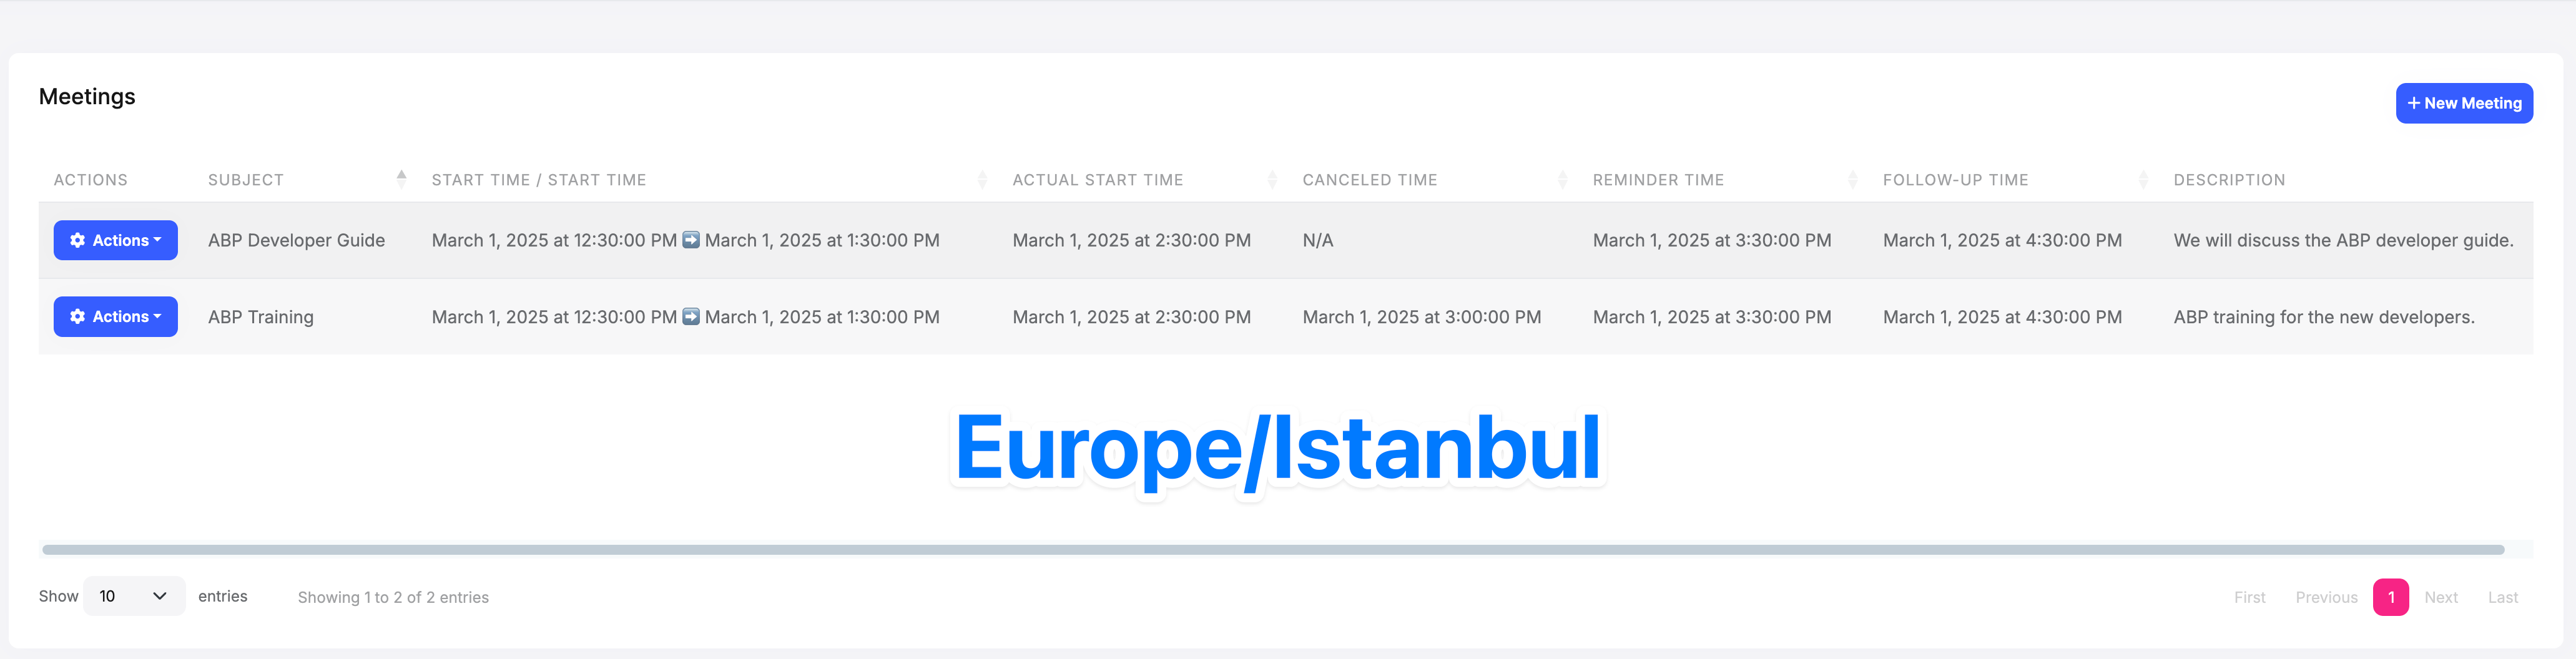Sort by Subject column arrow icon

(401, 180)
